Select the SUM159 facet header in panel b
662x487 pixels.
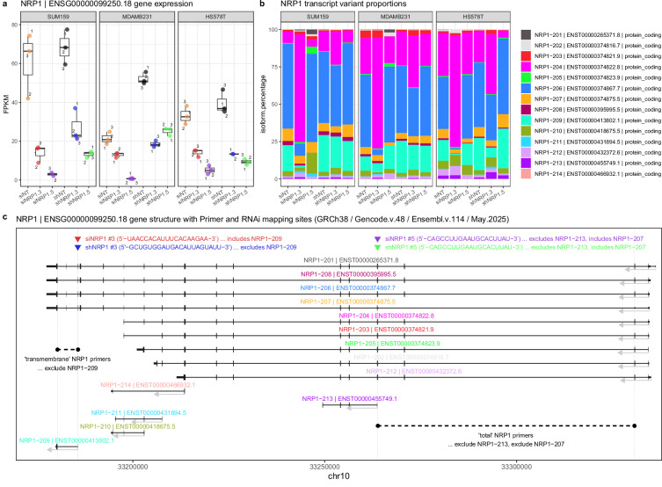[x=318, y=17]
